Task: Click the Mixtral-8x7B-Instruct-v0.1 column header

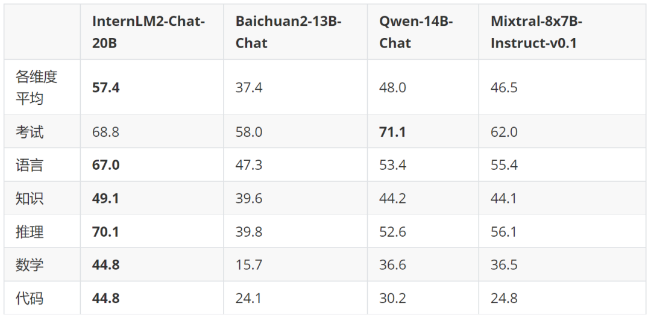Action: coord(536,32)
